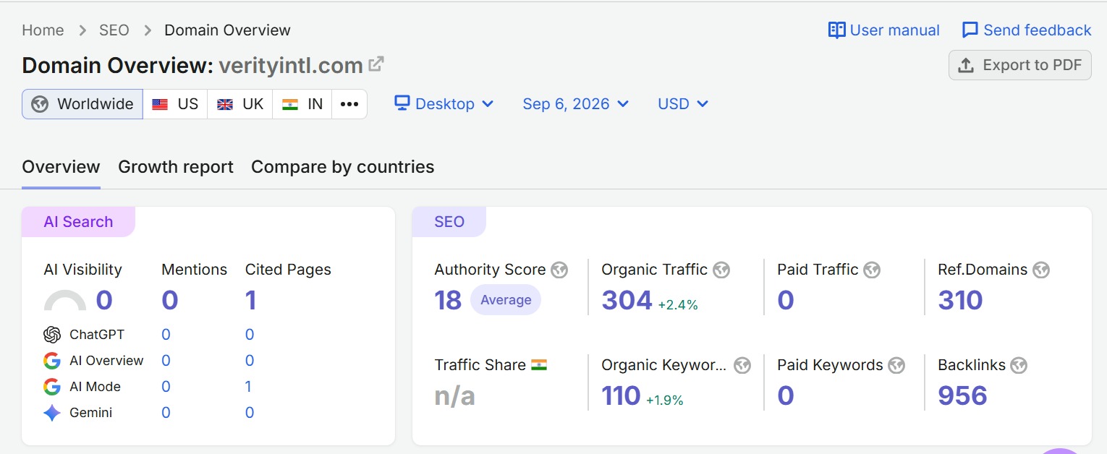Click the User manual book icon
The width and height of the screenshot is (1107, 454).
837,30
